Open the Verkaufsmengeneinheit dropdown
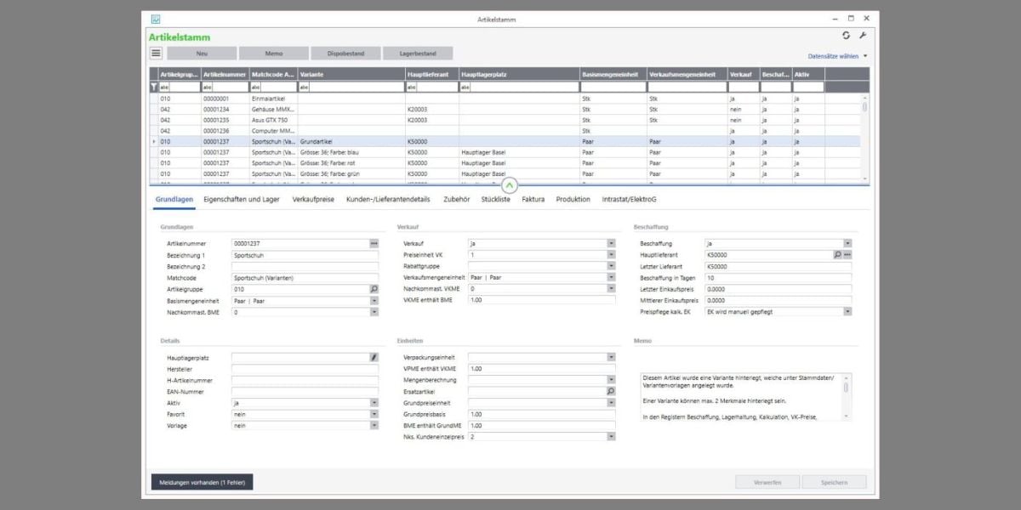The image size is (1021, 510). [x=610, y=277]
